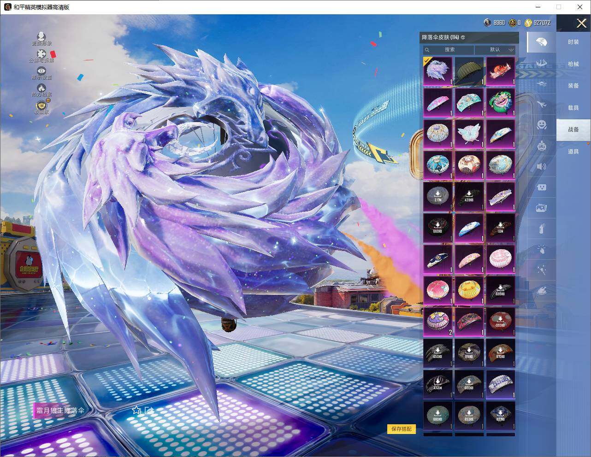Click the 保存搭配 save loadout button

(401, 429)
